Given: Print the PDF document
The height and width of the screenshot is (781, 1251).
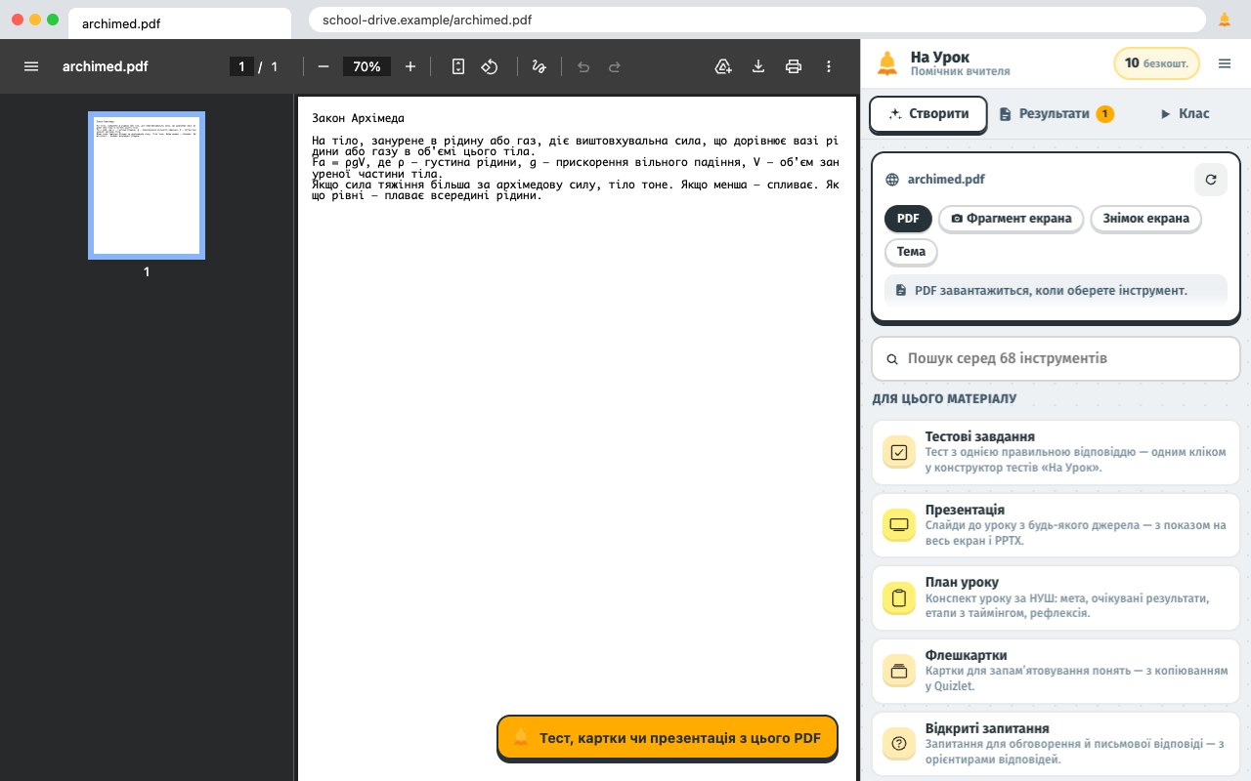Looking at the screenshot, I should (x=794, y=66).
